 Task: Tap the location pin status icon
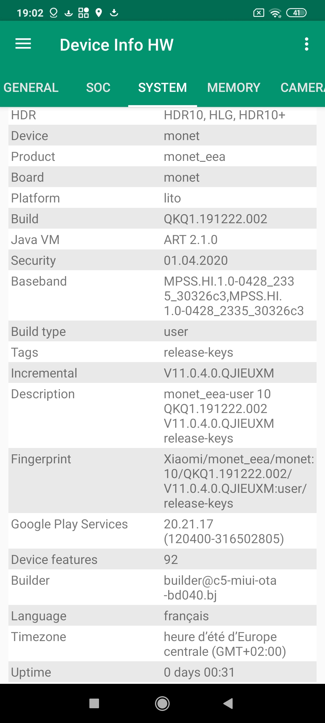(x=98, y=13)
